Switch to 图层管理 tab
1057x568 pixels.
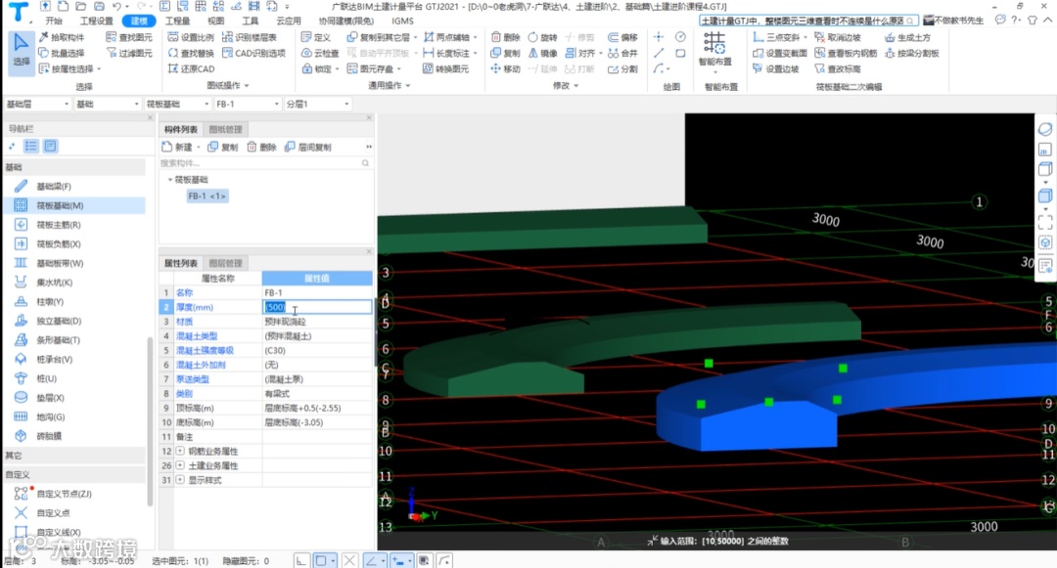(225, 263)
